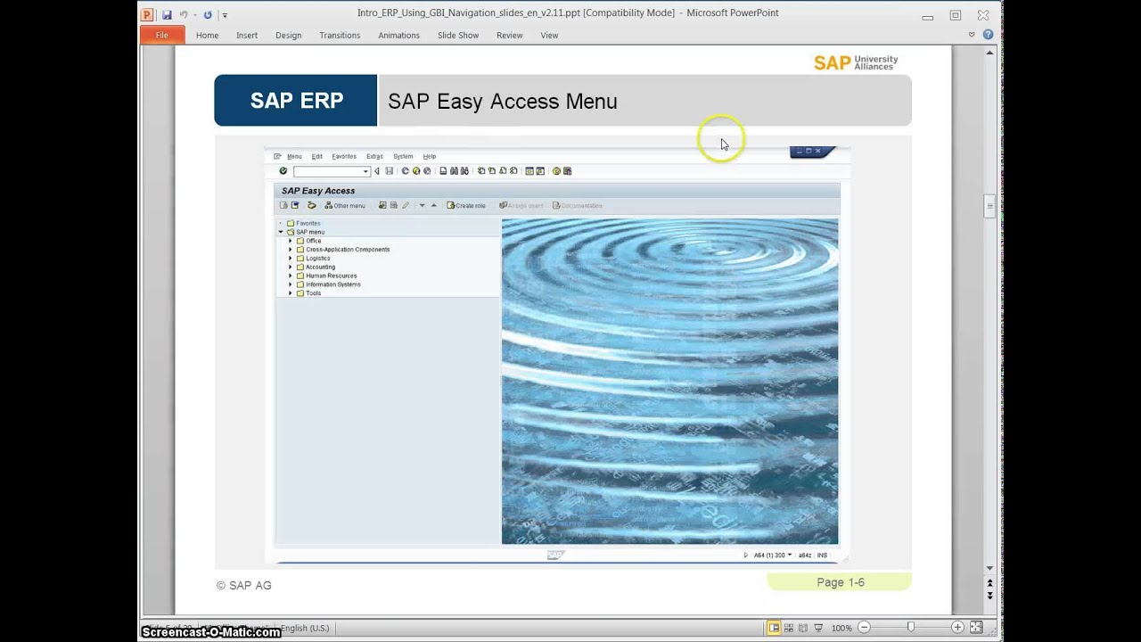Image resolution: width=1141 pixels, height=642 pixels.
Task: Click Documentation button in SAP toolbar
Action: point(578,205)
